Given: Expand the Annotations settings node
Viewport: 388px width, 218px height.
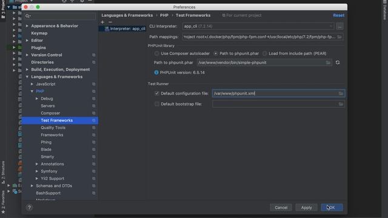Looking at the screenshot, I should coord(37,164).
